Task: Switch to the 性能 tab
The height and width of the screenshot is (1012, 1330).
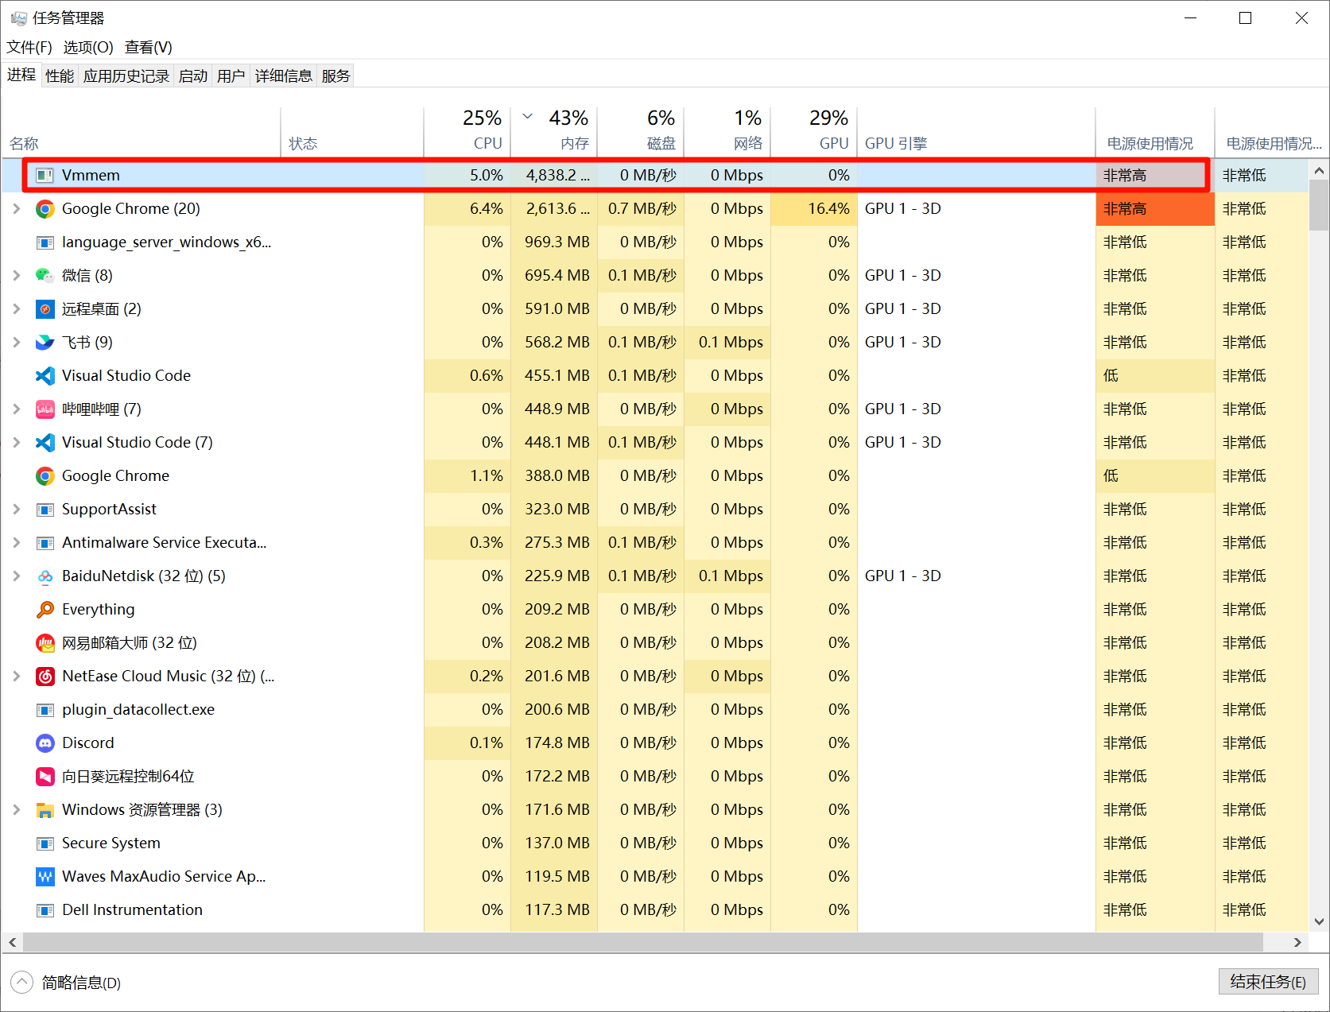Action: click(x=60, y=76)
